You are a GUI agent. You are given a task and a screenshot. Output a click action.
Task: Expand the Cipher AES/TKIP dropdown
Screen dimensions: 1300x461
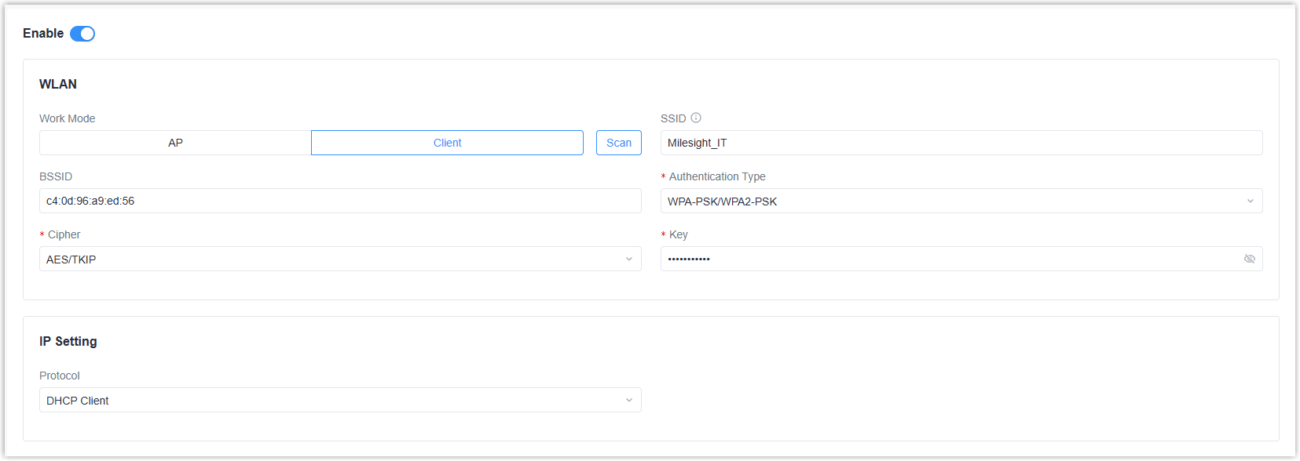click(x=339, y=260)
